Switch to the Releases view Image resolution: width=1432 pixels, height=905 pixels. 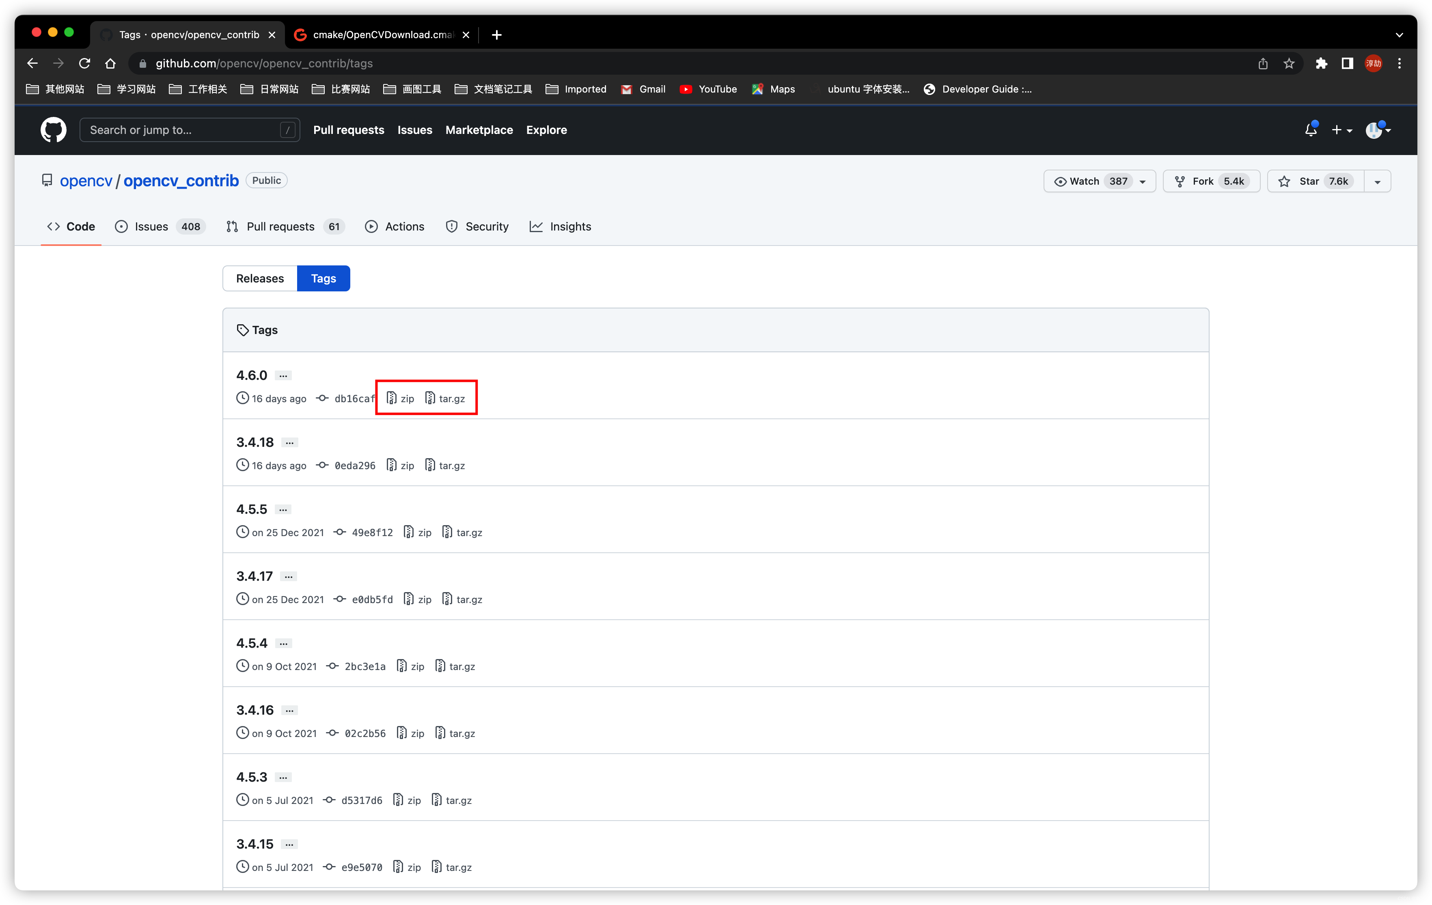260,278
